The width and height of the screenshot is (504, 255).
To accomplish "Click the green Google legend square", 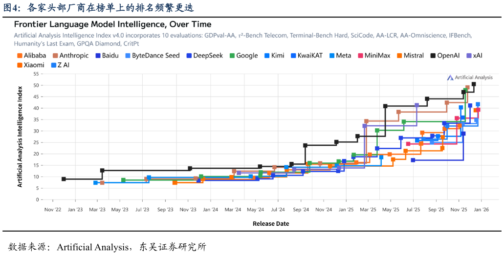I will [x=233, y=56].
